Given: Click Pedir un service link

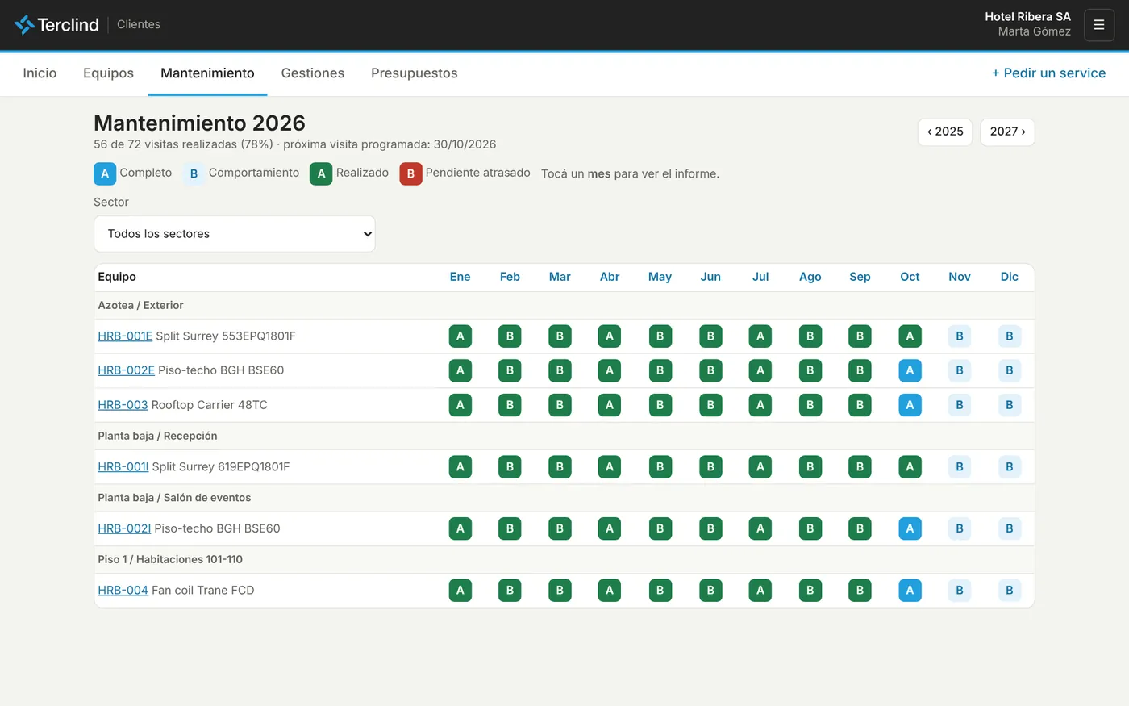Looking at the screenshot, I should point(1048,73).
